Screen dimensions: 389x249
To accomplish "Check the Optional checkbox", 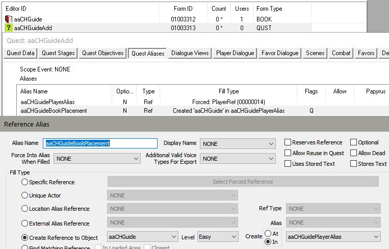I will point(354,142).
